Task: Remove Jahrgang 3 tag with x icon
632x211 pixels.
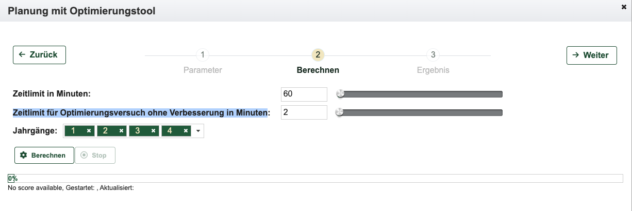Action: [153, 131]
